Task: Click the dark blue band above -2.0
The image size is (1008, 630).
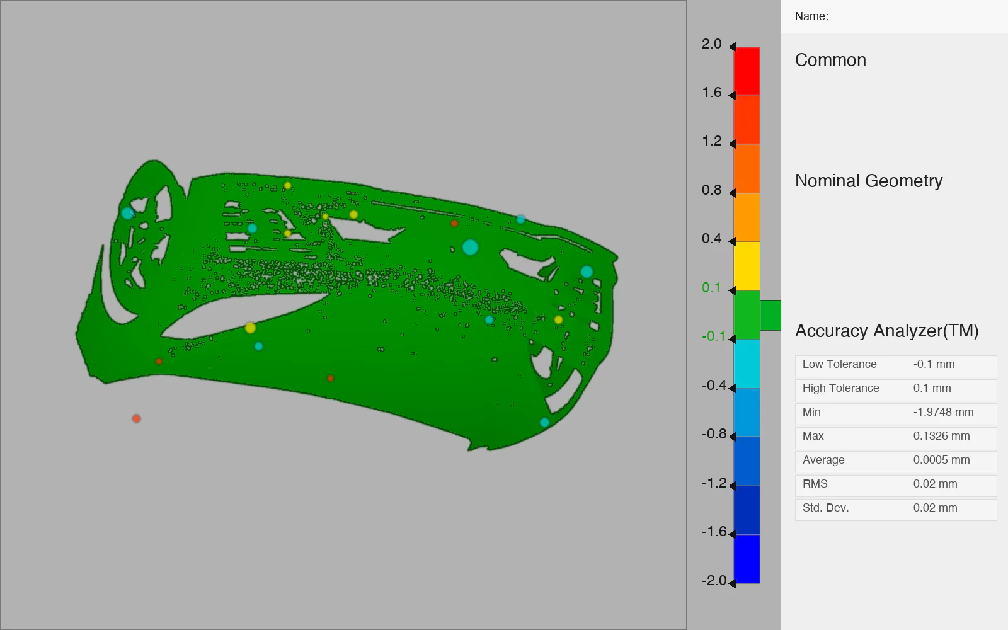Action: pyautogui.click(x=747, y=559)
